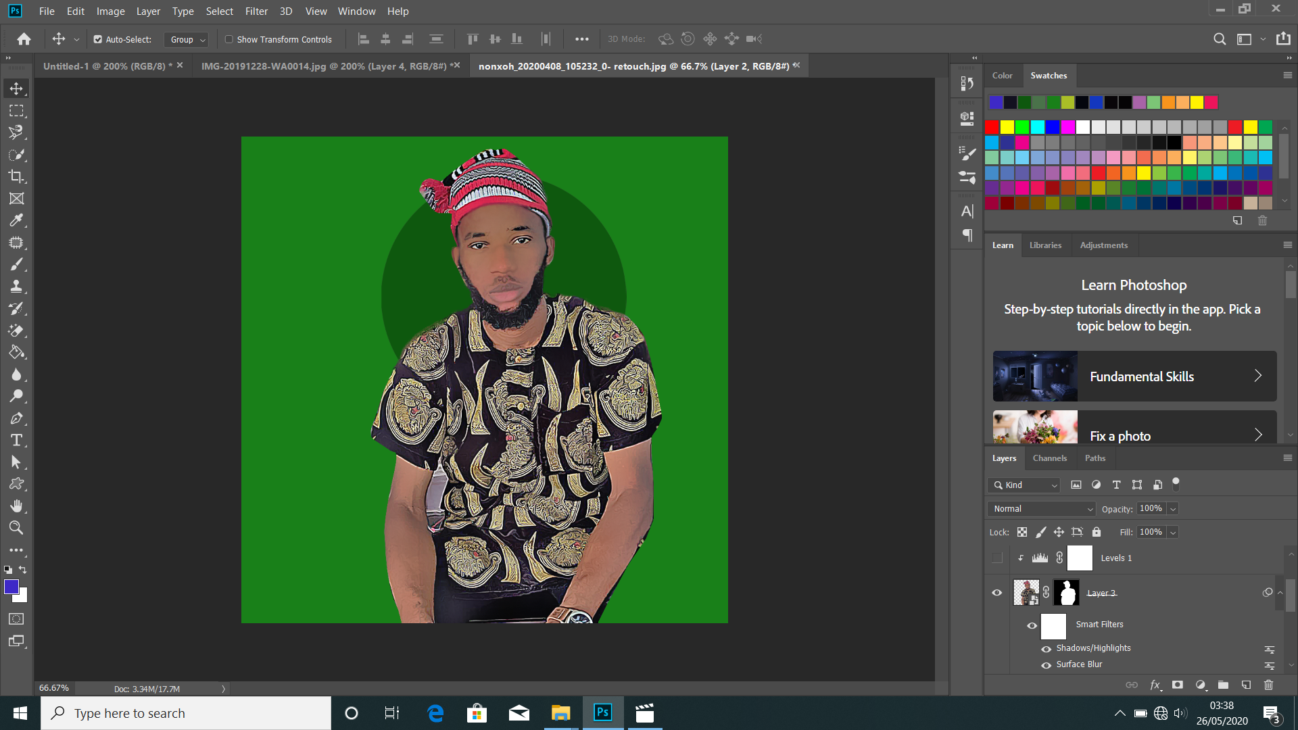Switch to the Adjustments tab
Viewport: 1298px width, 730px height.
[1103, 245]
